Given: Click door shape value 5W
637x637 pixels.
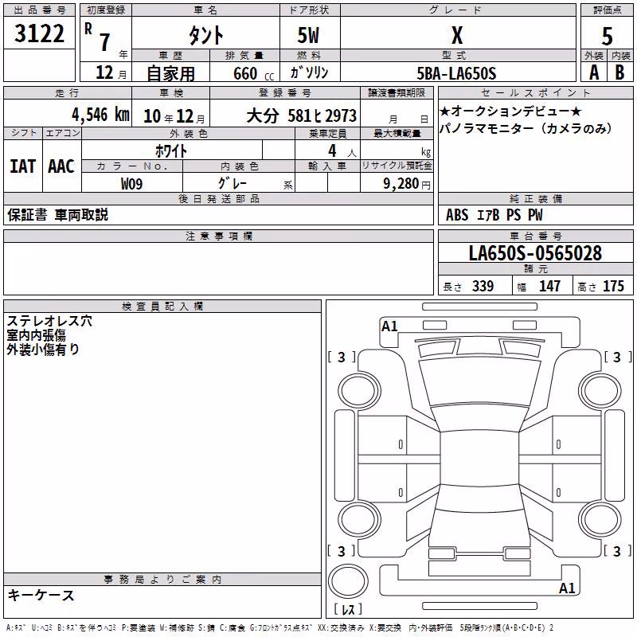Looking at the screenshot, I should [309, 35].
